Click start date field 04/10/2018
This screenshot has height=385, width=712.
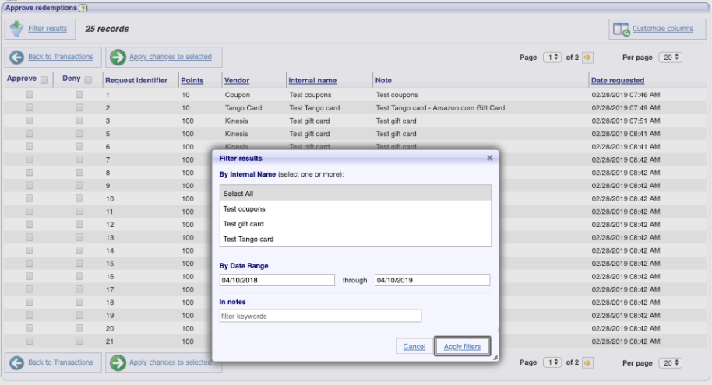[277, 280]
